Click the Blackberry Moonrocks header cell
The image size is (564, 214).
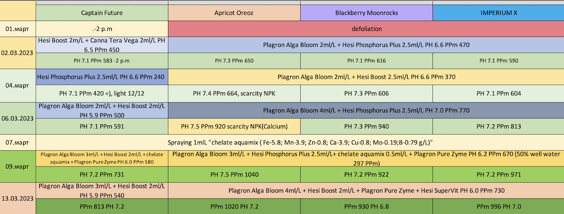coord(366,13)
